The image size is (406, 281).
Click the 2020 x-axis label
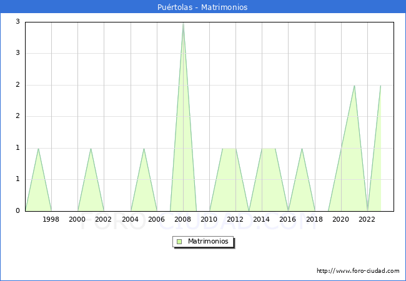(x=341, y=219)
